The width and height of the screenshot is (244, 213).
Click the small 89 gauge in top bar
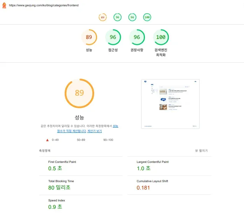tap(103, 17)
